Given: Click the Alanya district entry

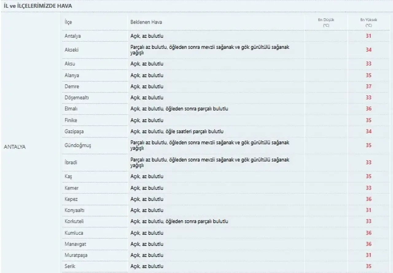Looking at the screenshot, I should 72,75.
